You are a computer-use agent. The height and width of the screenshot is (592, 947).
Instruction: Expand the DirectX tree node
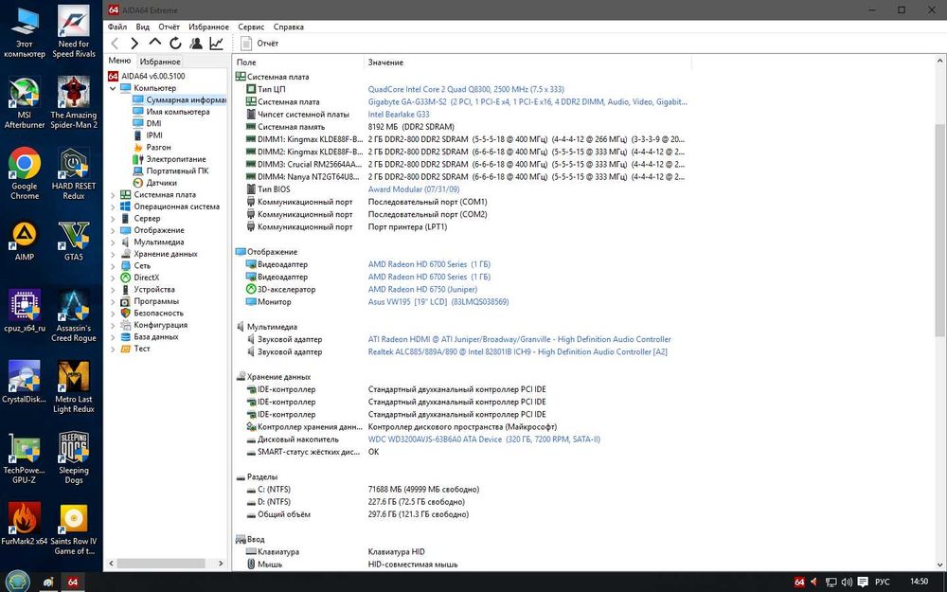coord(113,278)
